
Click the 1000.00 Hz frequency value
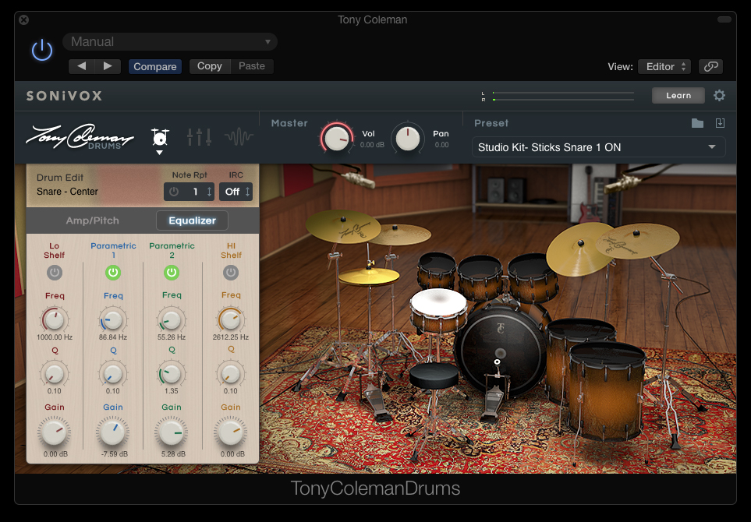click(55, 337)
